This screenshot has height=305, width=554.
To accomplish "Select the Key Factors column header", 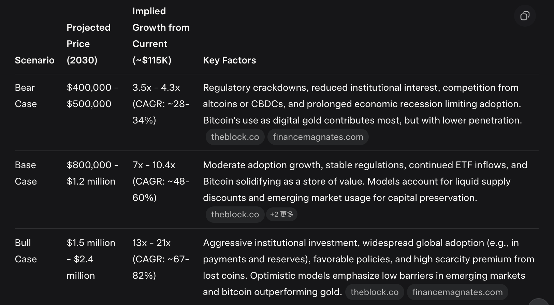I will 230,60.
